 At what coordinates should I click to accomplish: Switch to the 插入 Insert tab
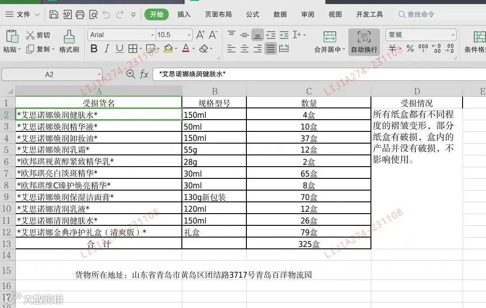[184, 14]
